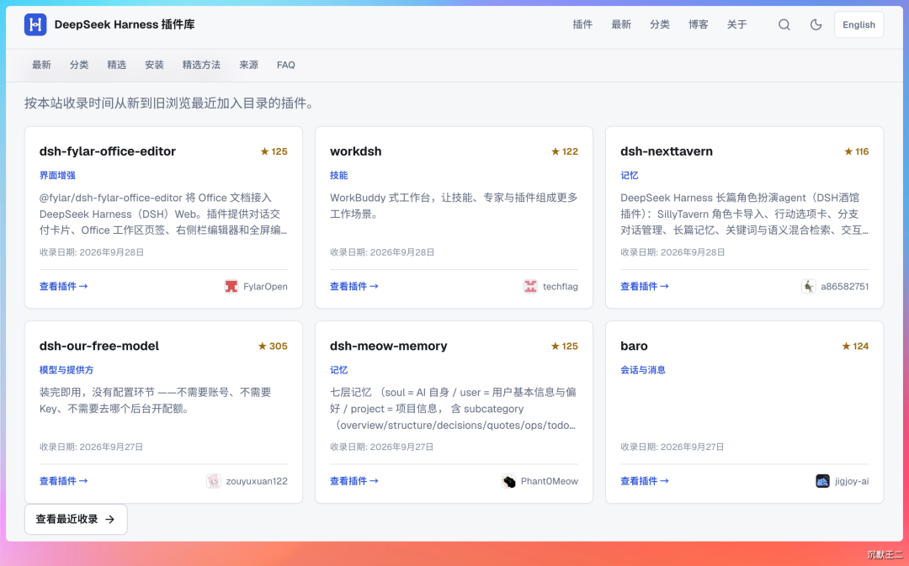Click 记忆 tag on dsh-meow-memory card
The width and height of the screenshot is (909, 566).
[338, 369]
